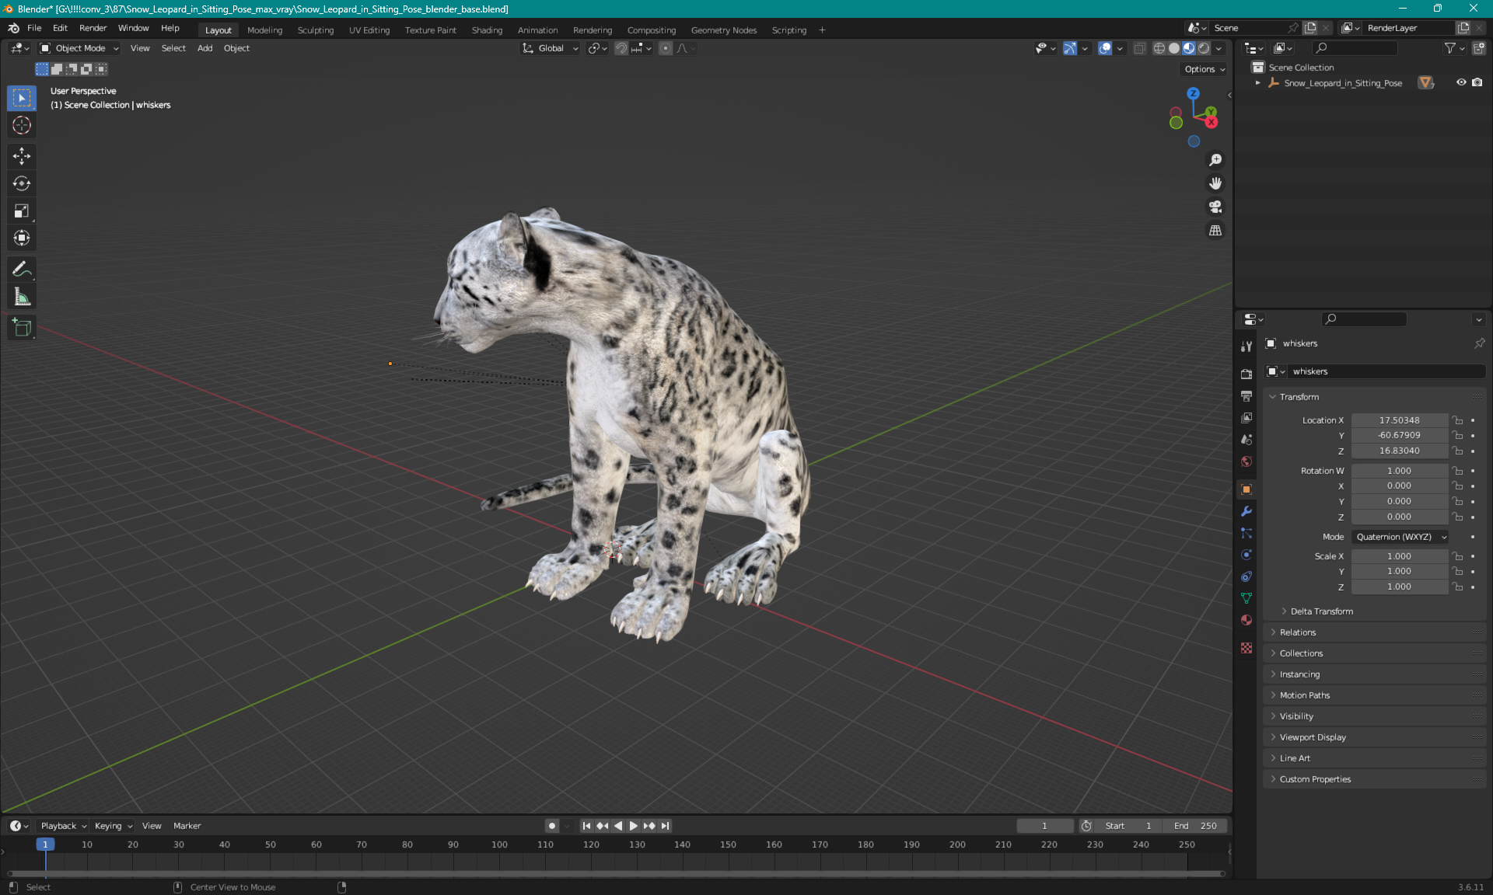Switch to Modeling workspace tab
This screenshot has width=1493, height=895.
[264, 30]
